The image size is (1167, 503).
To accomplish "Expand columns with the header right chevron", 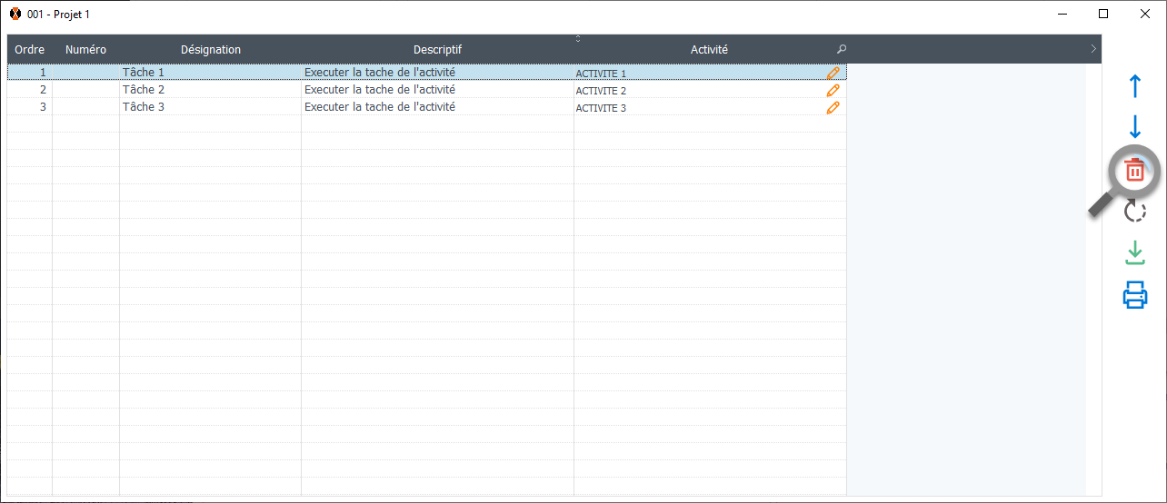I will click(1092, 49).
